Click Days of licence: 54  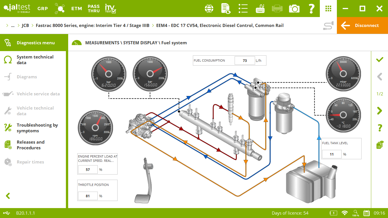pos(290,213)
